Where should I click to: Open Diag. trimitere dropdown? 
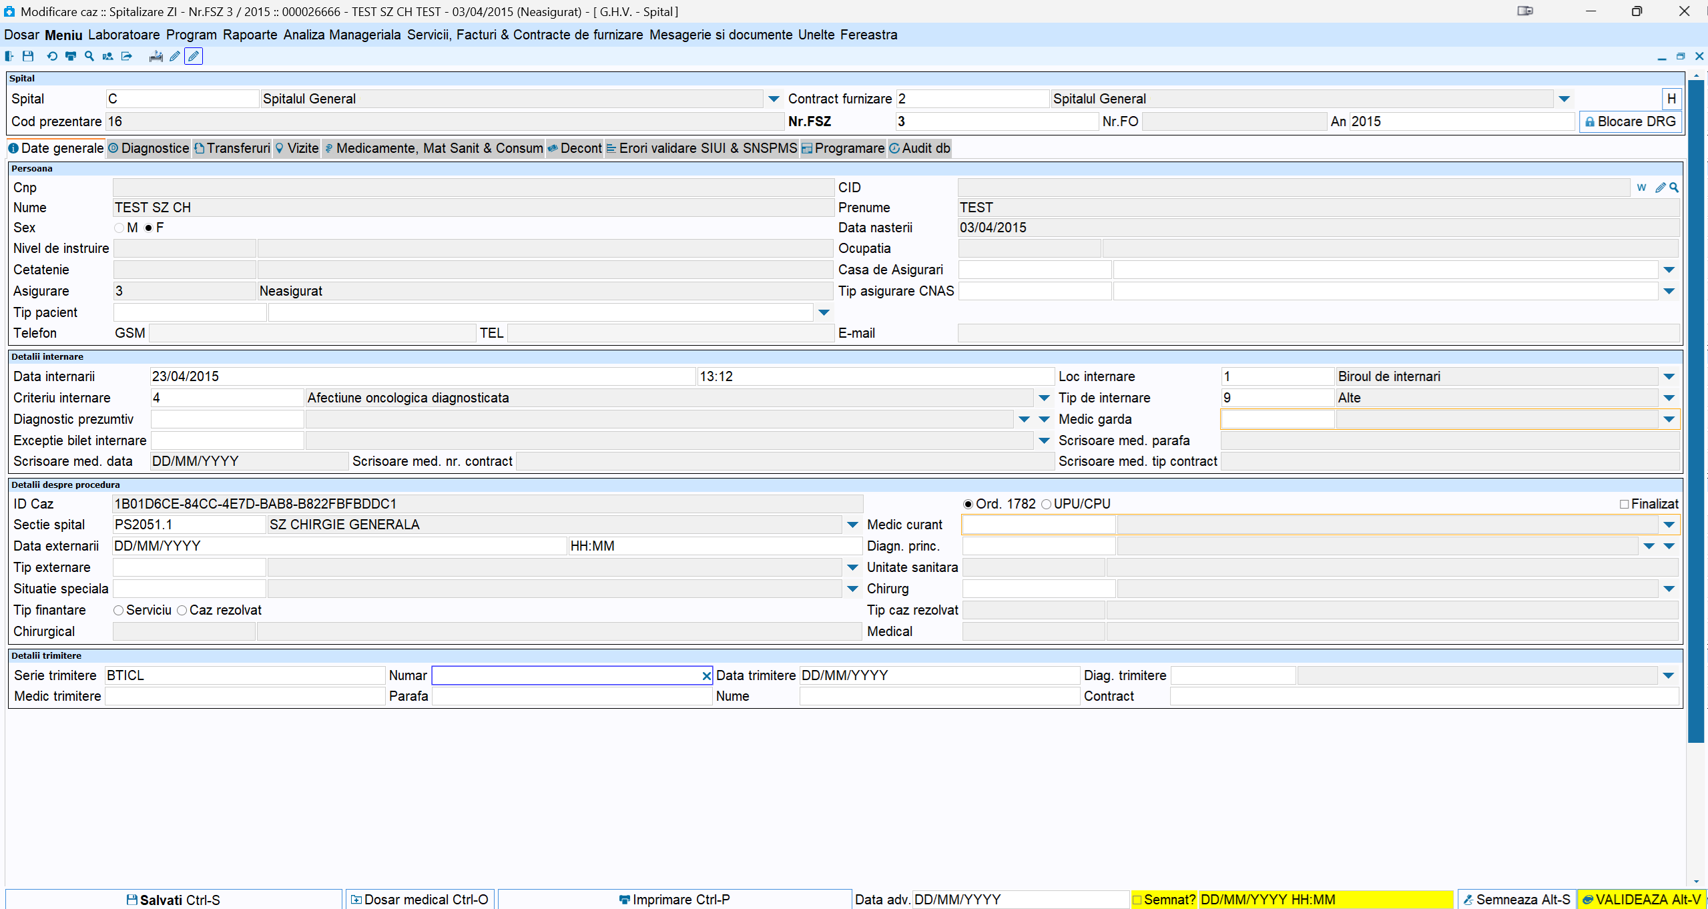click(x=1668, y=675)
